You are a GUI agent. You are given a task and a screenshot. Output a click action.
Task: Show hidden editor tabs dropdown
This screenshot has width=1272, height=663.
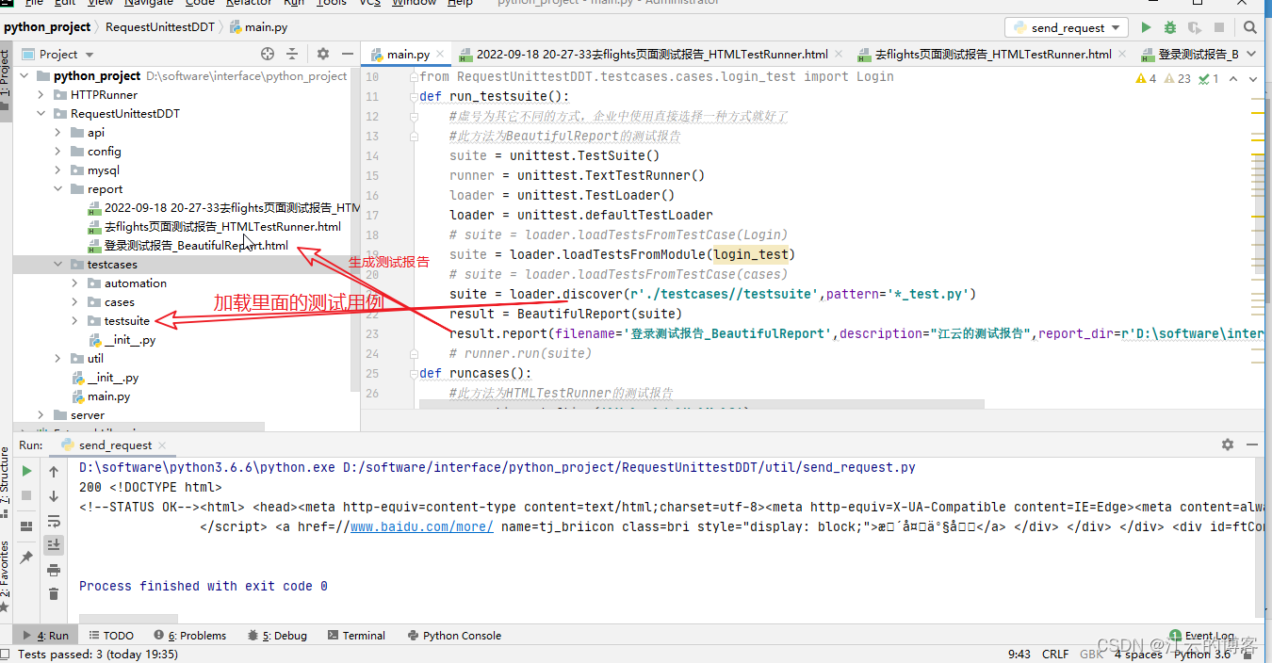point(1250,55)
